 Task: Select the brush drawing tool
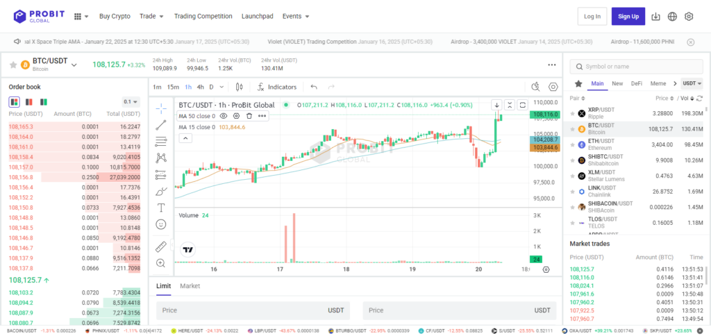(x=161, y=192)
